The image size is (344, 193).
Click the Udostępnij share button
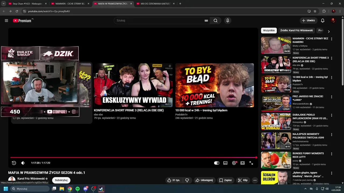click(x=204, y=180)
